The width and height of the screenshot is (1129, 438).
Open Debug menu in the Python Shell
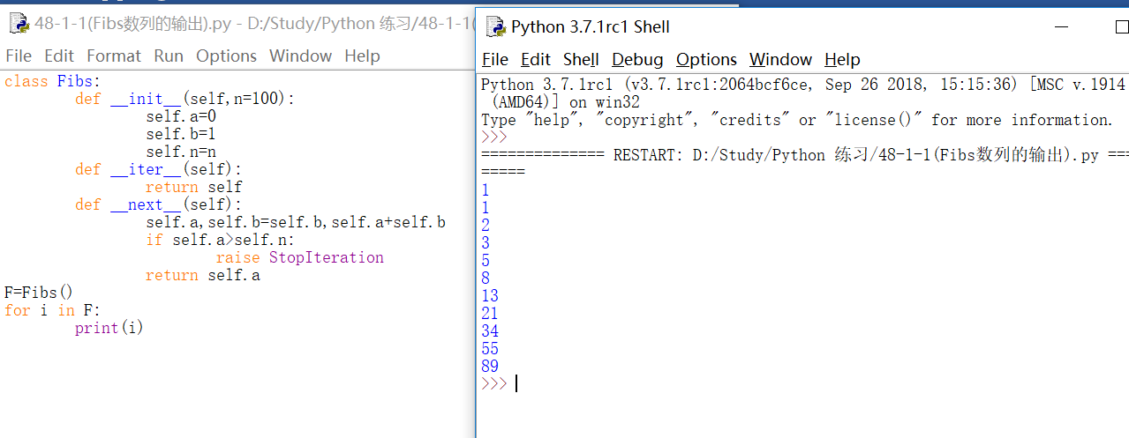pyautogui.click(x=637, y=59)
